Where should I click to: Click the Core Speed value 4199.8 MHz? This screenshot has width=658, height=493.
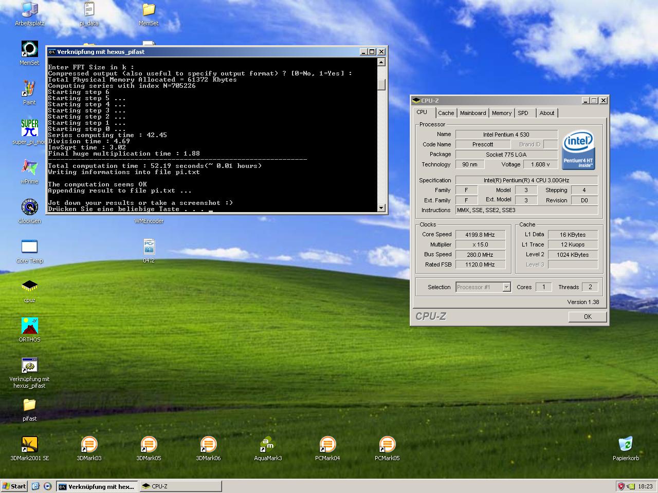(x=480, y=235)
